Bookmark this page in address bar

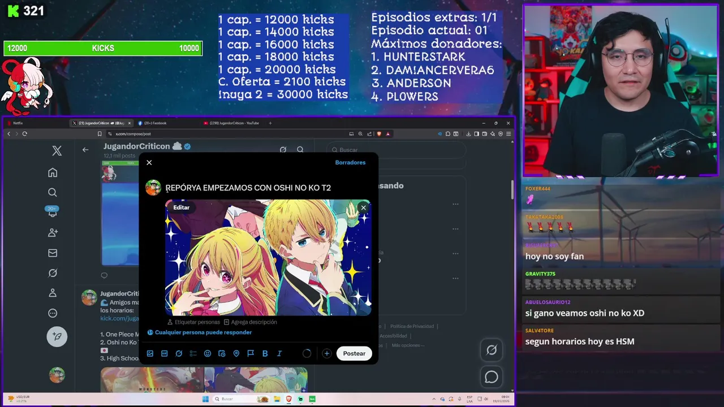[x=100, y=134]
